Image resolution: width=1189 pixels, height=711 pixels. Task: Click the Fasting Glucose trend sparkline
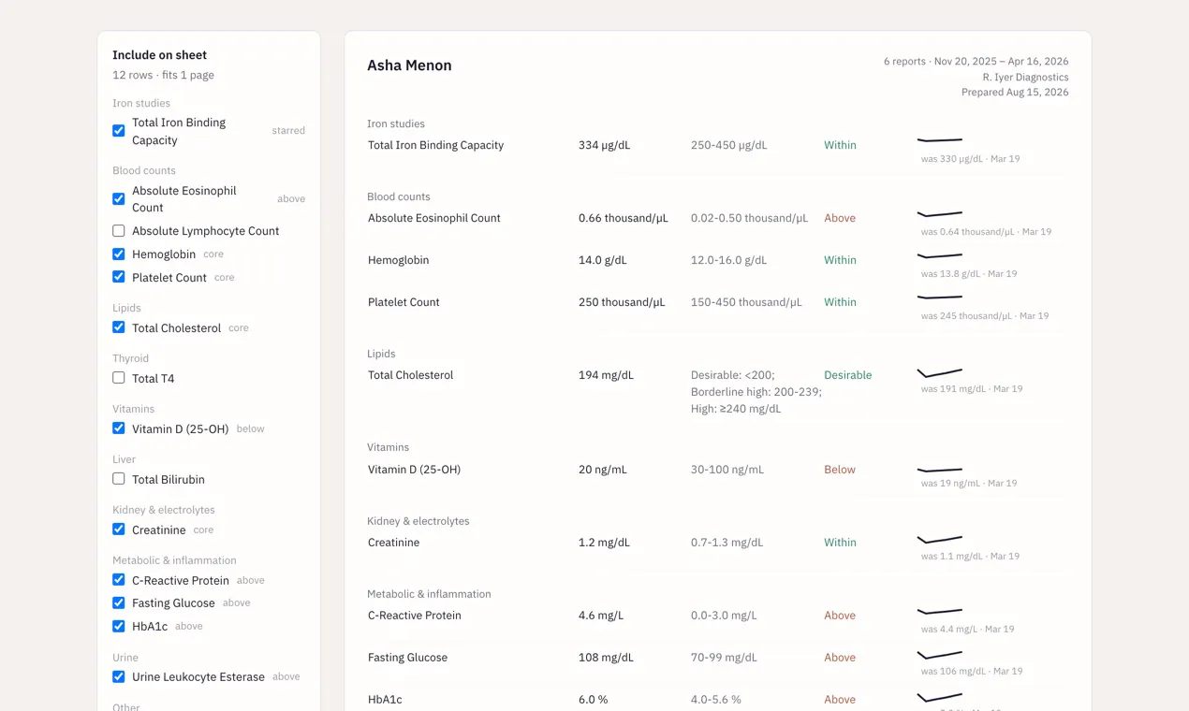coord(940,654)
